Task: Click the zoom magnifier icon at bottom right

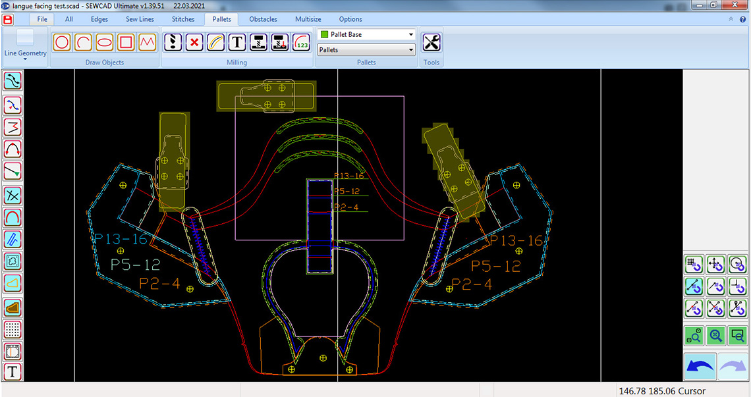Action: pyautogui.click(x=716, y=336)
